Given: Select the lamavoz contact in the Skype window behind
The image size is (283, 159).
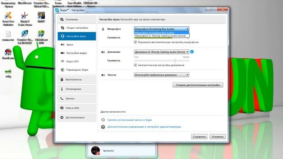Looking at the screenshot, I should 121,151.
